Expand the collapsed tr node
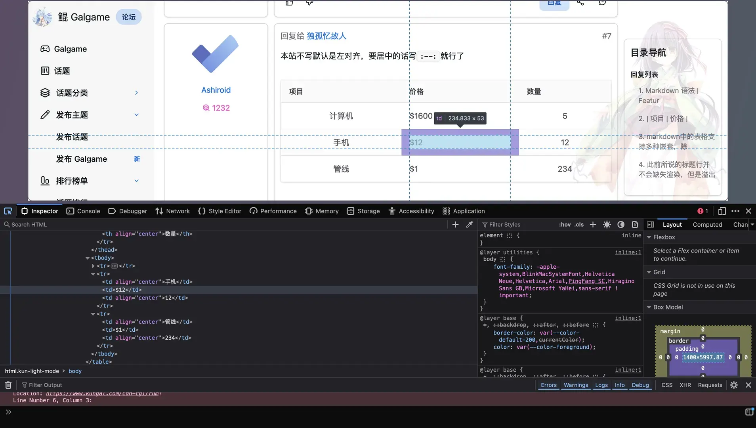The height and width of the screenshot is (428, 756). pyautogui.click(x=93, y=266)
